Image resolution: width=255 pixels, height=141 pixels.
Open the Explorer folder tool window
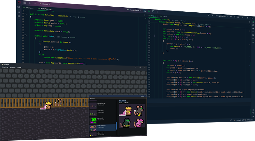[x=19, y=7]
